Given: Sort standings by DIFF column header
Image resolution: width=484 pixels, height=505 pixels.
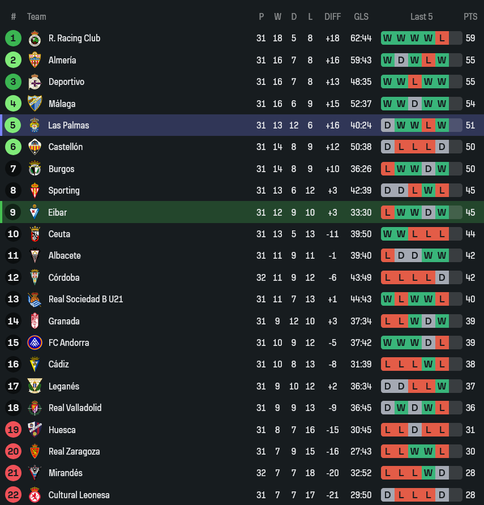Looking at the screenshot, I should pos(332,16).
